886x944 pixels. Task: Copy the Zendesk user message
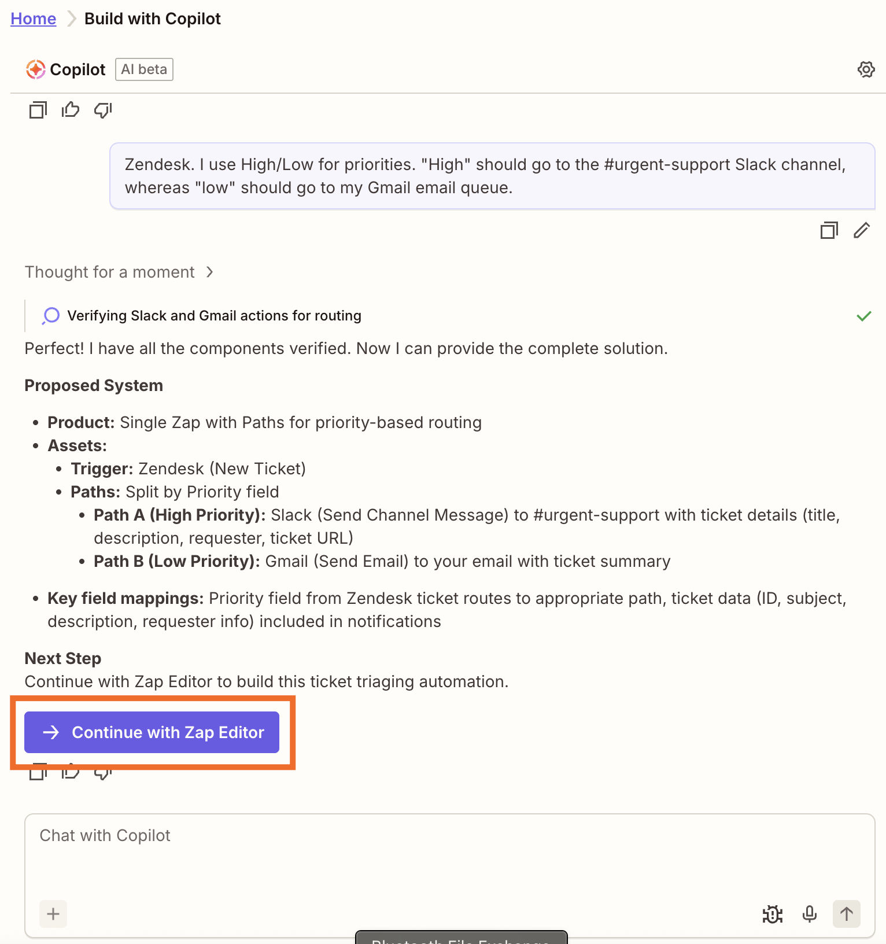(829, 230)
